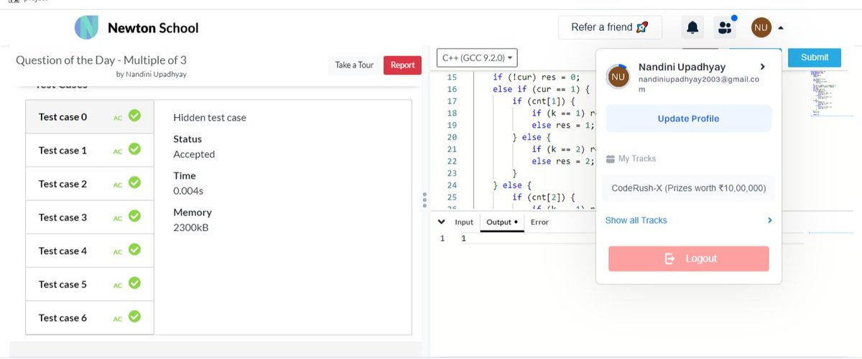Click the email nandiniupadhyay2003@gmail.com
This screenshot has height=359, width=862.
coord(699,84)
